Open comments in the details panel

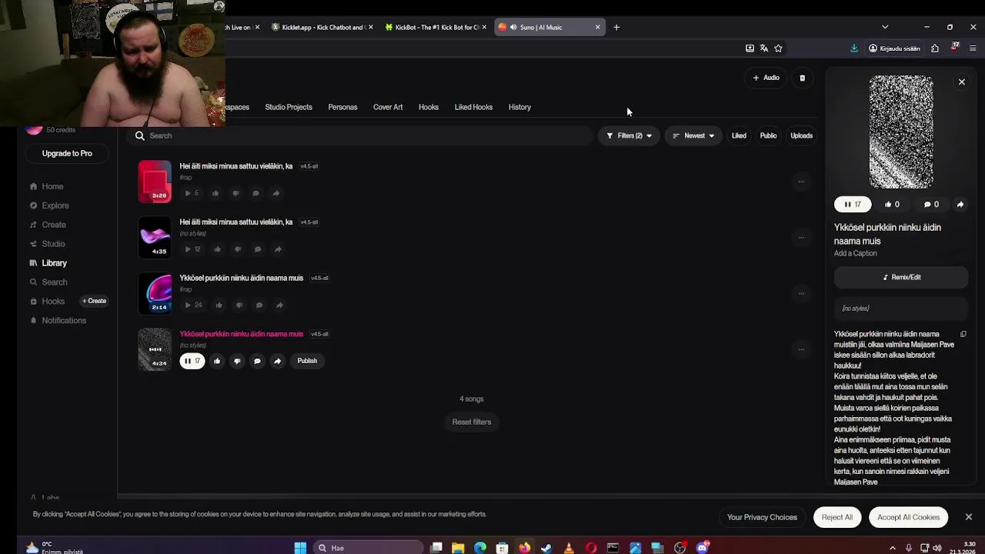pyautogui.click(x=931, y=205)
